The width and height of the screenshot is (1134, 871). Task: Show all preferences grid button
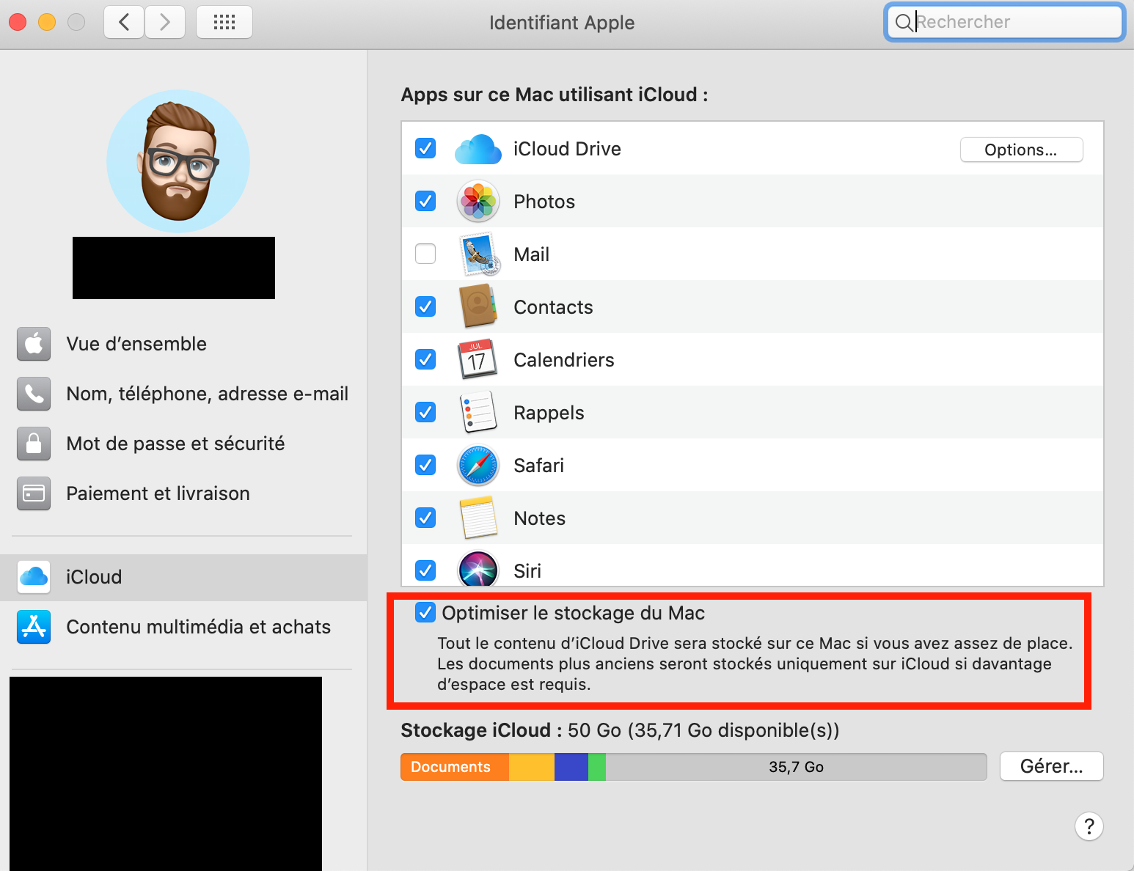point(224,22)
